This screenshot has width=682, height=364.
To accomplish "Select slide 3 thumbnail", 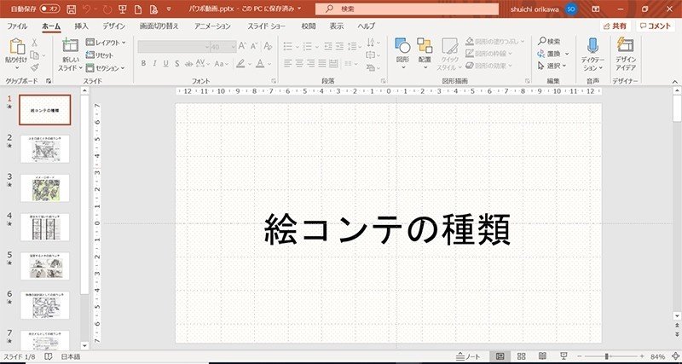I will coord(45,188).
